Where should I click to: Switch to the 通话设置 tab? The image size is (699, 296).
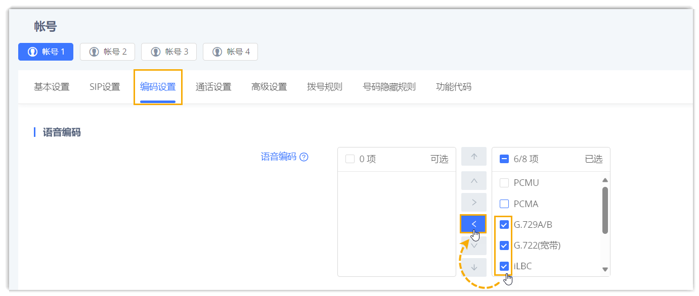(x=213, y=87)
